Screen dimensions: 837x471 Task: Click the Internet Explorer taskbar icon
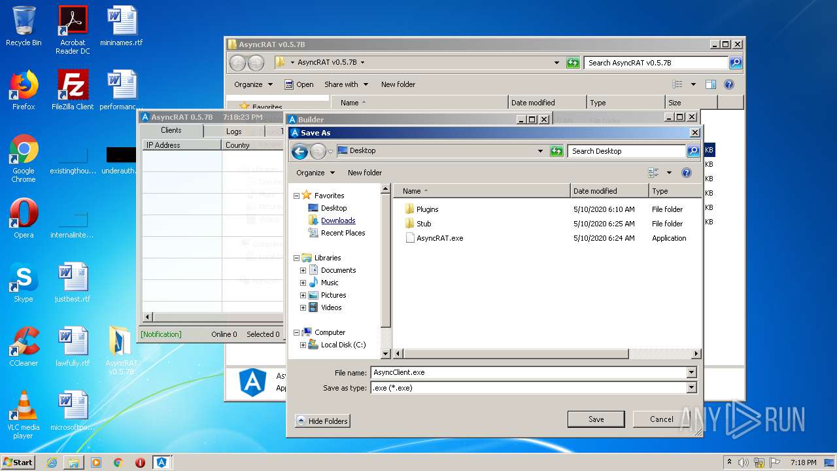point(52,462)
